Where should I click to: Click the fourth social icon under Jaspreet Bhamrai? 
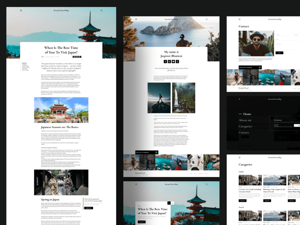177,61
